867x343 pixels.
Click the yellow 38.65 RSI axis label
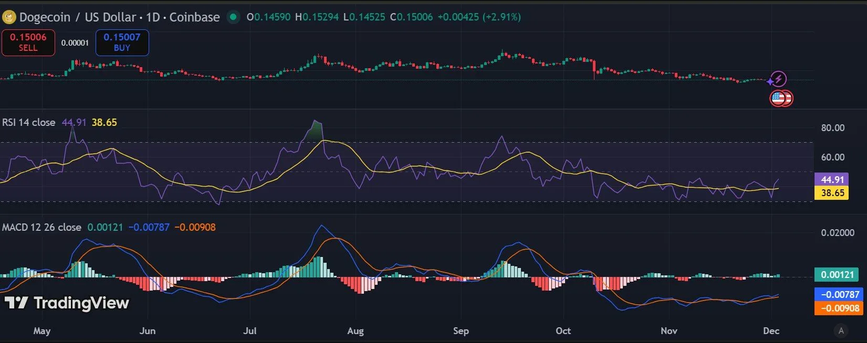(x=832, y=192)
